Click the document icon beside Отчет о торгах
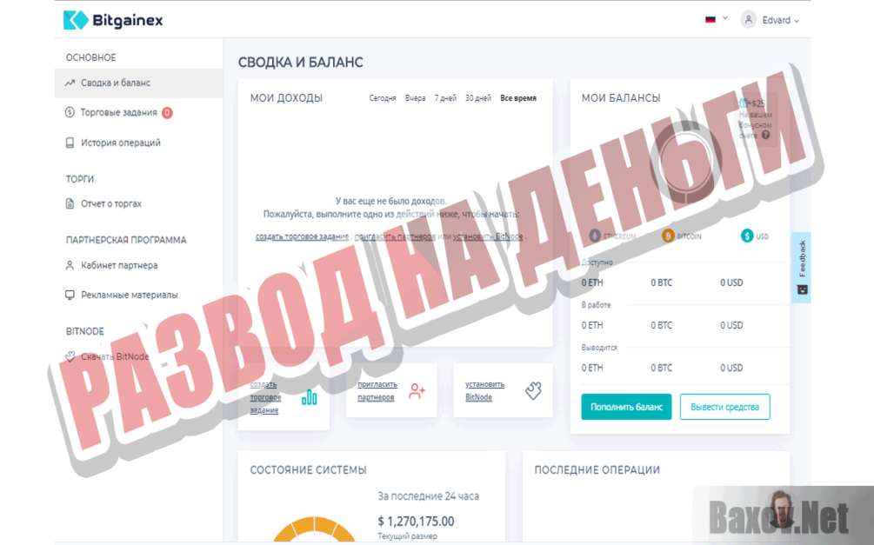The height and width of the screenshot is (545, 874). tap(70, 203)
